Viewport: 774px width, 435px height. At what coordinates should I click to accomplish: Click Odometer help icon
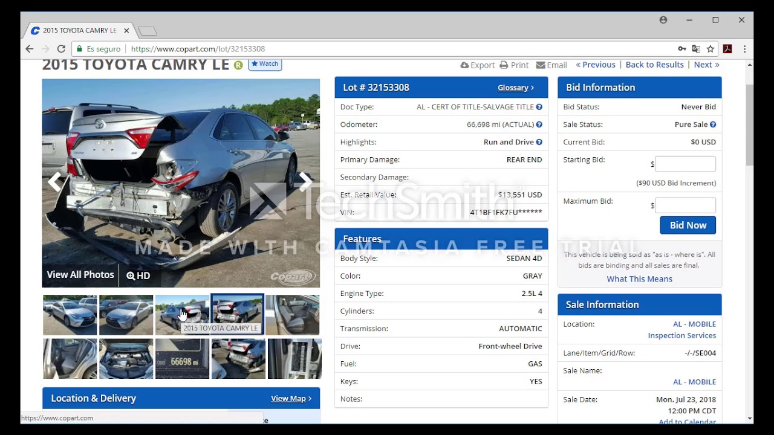pos(539,124)
